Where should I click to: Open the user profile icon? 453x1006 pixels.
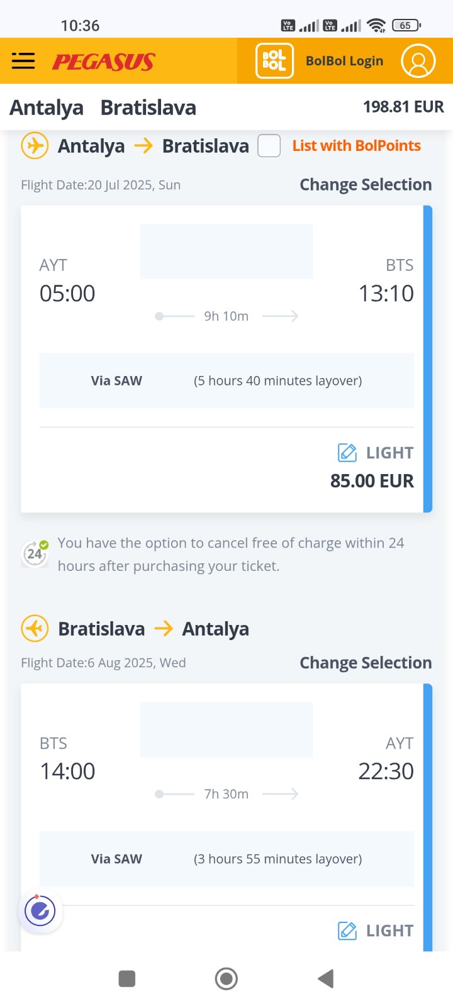click(418, 61)
